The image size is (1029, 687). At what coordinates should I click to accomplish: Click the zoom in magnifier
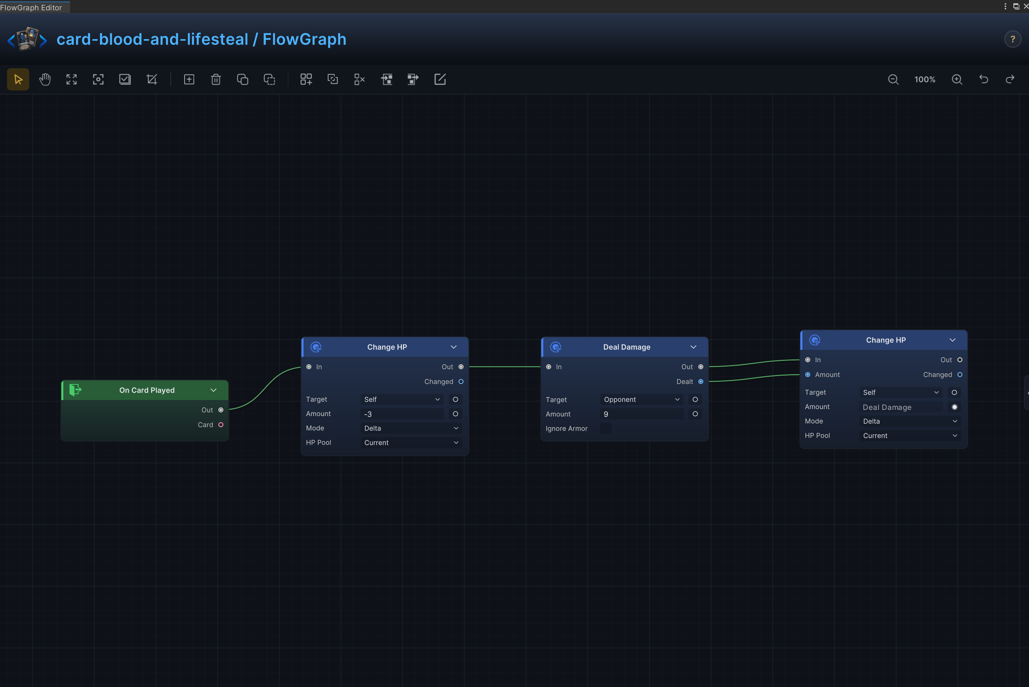click(x=957, y=79)
